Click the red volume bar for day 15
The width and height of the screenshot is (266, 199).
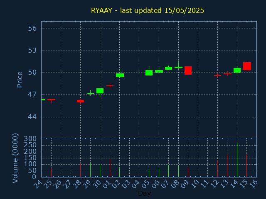click(246, 165)
